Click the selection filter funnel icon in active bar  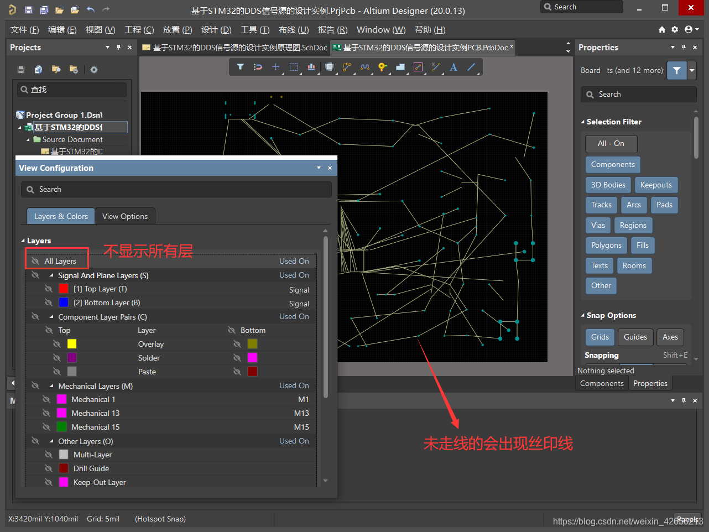click(240, 67)
